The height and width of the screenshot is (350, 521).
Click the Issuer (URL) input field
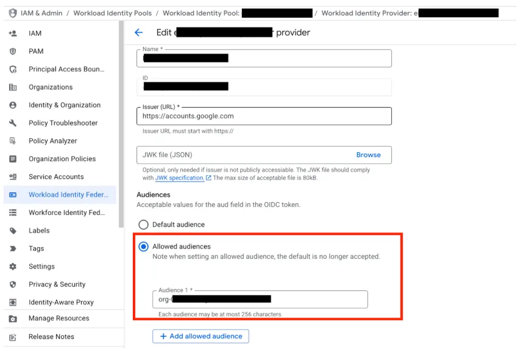coord(264,116)
